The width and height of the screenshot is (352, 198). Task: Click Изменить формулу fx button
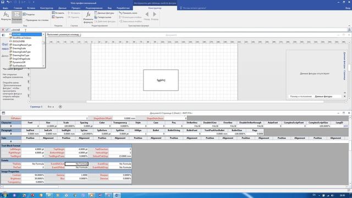(x=88, y=18)
